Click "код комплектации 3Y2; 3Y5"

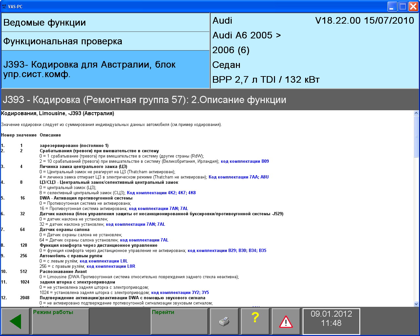(180, 293)
